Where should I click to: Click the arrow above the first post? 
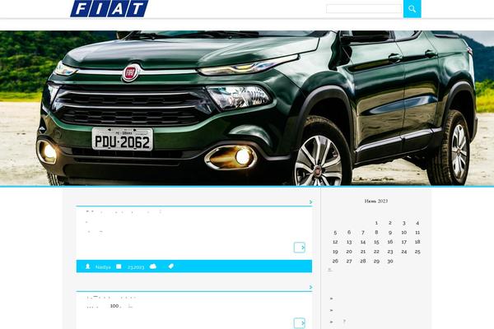pos(310,202)
